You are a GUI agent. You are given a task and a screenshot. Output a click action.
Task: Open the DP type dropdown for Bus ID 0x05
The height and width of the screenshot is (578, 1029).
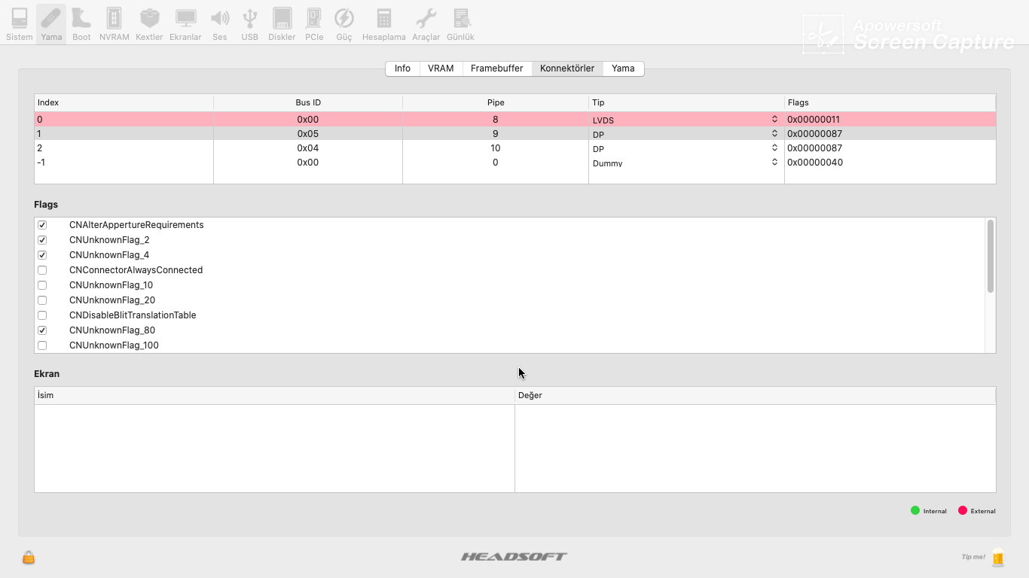pos(774,133)
